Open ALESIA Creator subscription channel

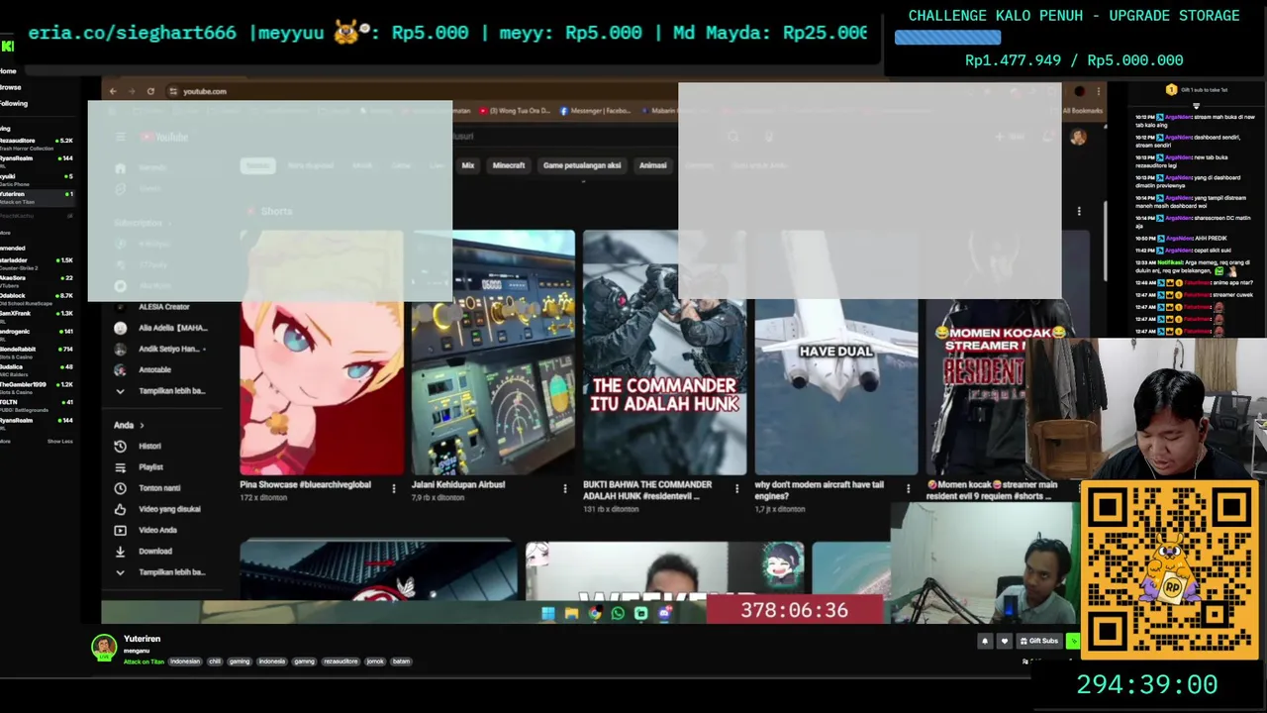[151, 307]
